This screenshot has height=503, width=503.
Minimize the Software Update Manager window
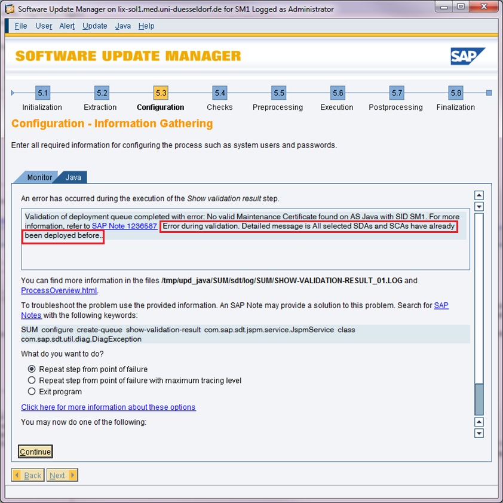444,7
